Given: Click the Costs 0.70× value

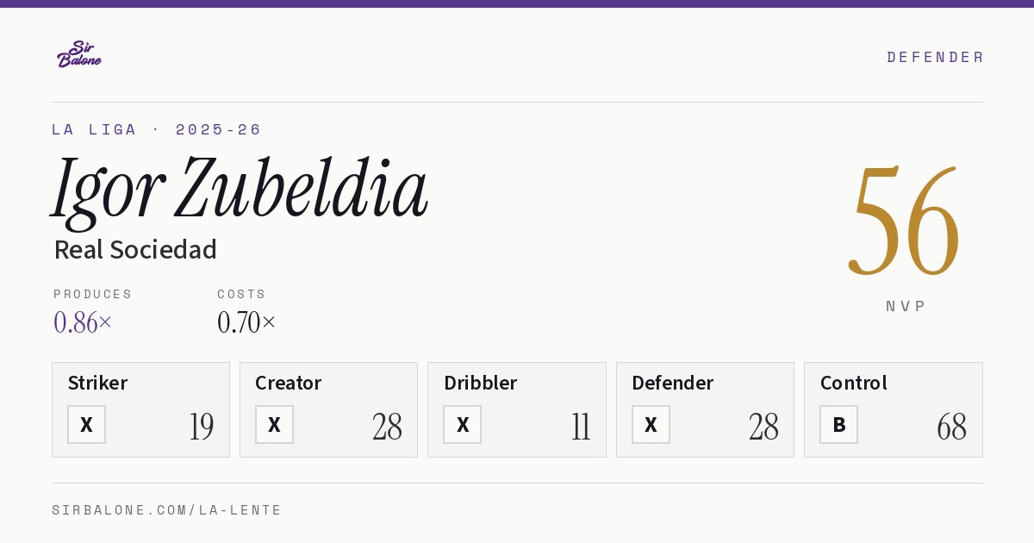Looking at the screenshot, I should pos(246,322).
